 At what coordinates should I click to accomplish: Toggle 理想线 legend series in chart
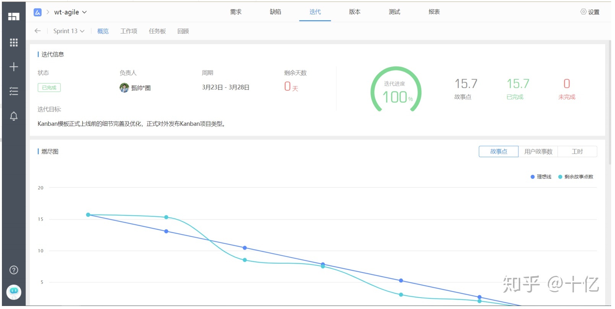pos(541,177)
